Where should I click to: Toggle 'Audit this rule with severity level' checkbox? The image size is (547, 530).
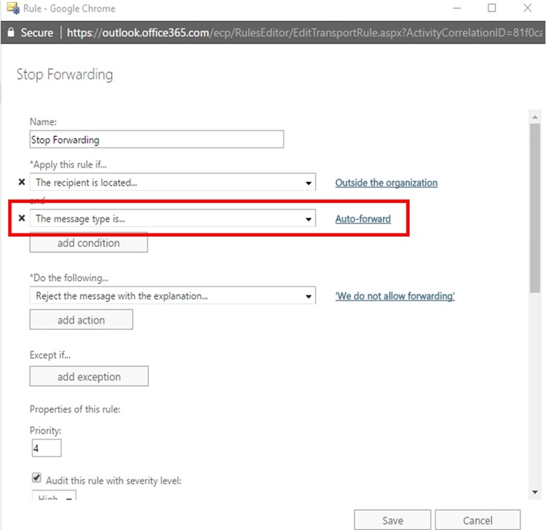(37, 477)
